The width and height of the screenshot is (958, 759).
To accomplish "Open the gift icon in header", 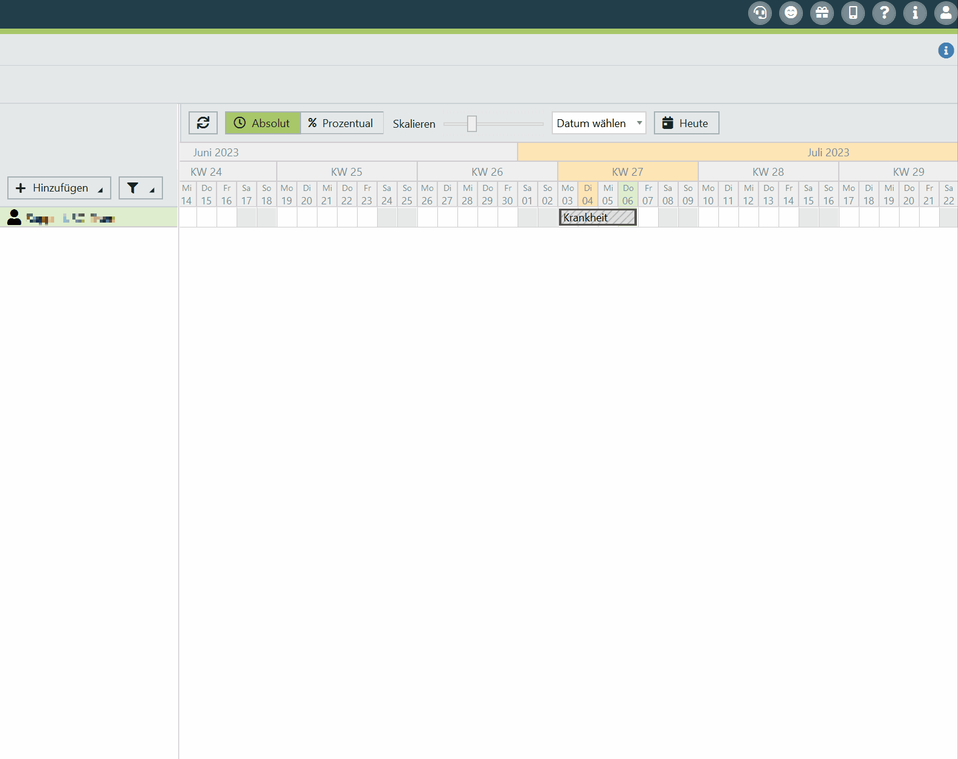I will coord(822,13).
